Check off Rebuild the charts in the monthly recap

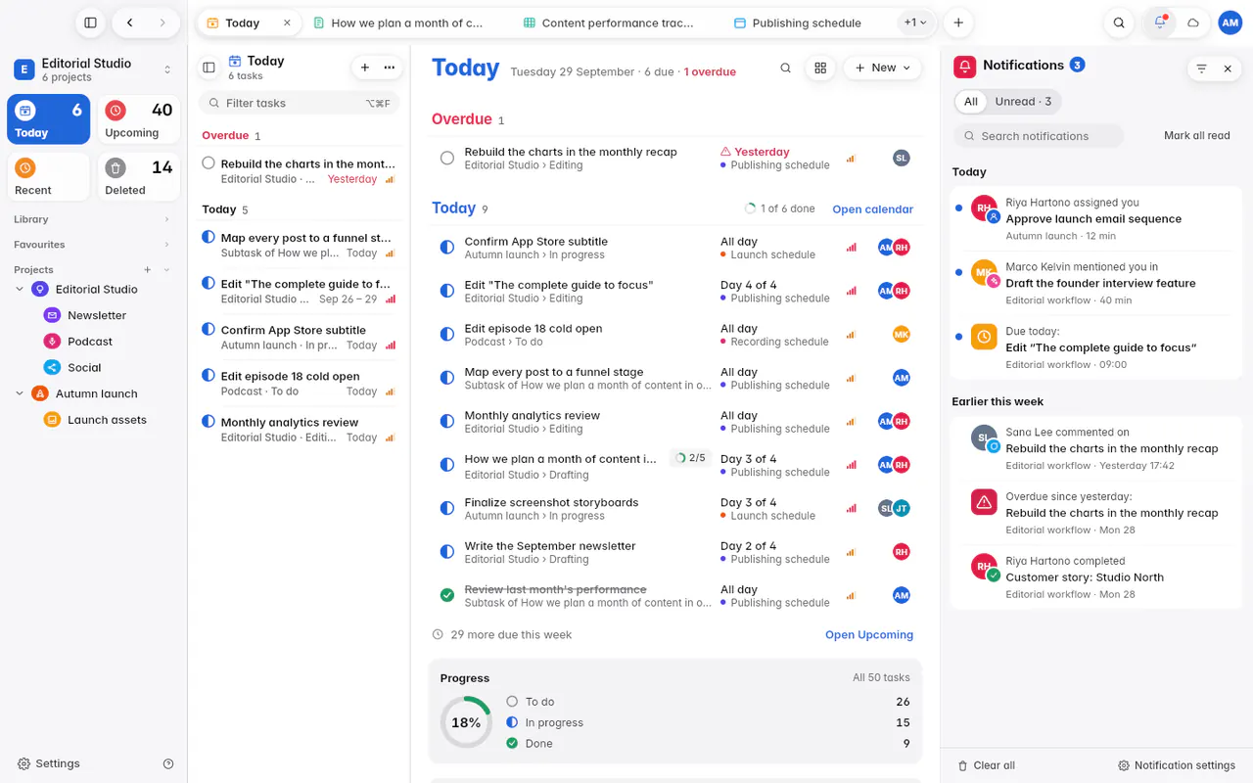coord(447,158)
